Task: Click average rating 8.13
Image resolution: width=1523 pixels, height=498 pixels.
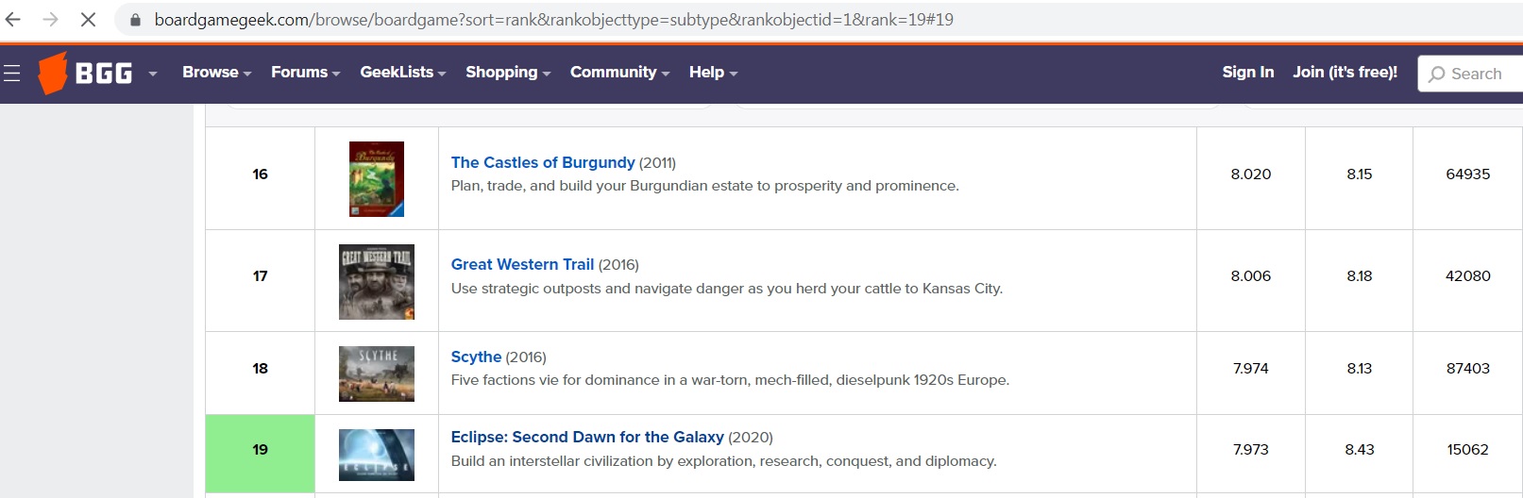Action: [x=1360, y=368]
